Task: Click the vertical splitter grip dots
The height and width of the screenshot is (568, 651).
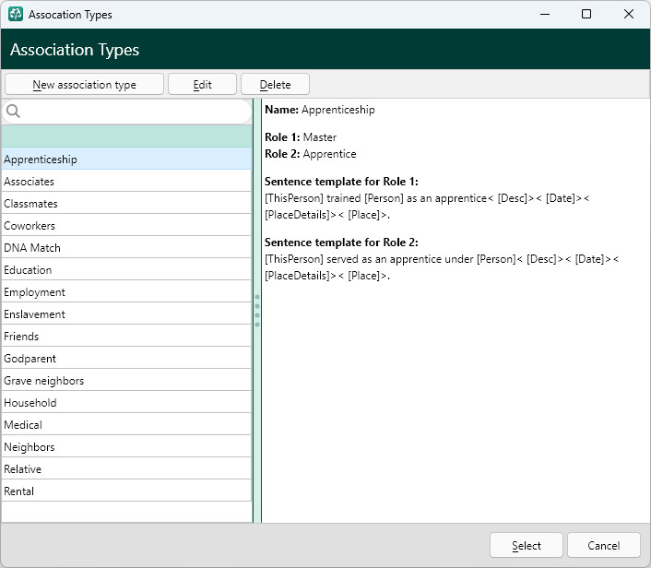Action: point(257,311)
